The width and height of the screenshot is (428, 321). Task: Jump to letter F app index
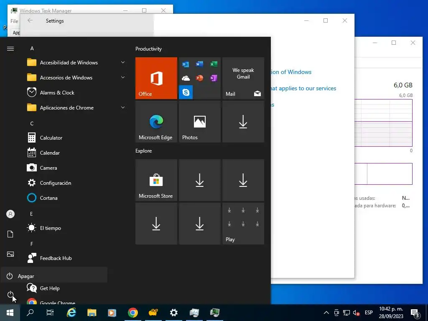[x=32, y=244]
